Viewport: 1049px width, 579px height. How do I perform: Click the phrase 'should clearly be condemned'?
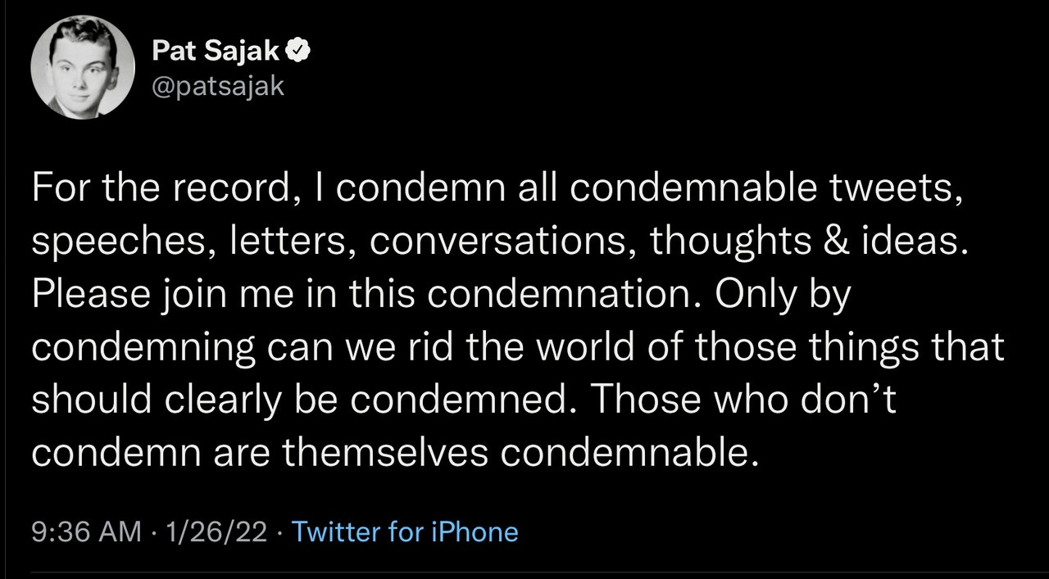tap(302, 399)
